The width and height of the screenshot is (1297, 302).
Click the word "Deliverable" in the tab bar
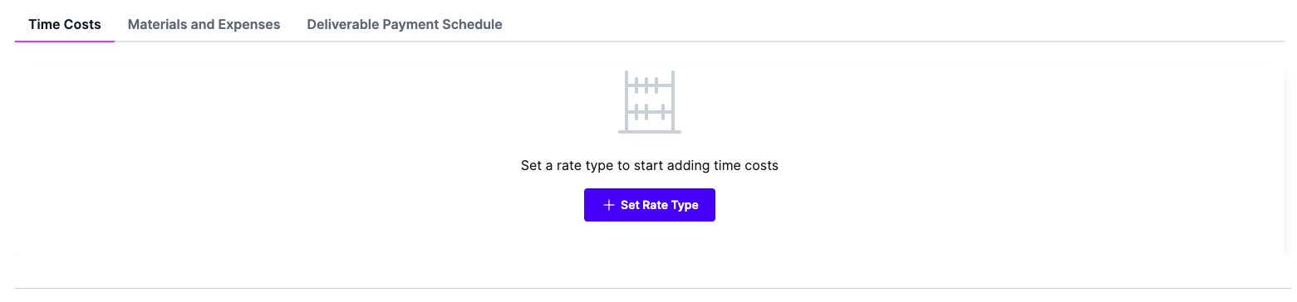coord(343,24)
